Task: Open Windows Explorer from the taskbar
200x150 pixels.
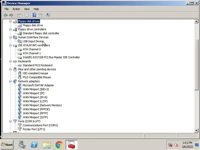Action: coord(47,145)
